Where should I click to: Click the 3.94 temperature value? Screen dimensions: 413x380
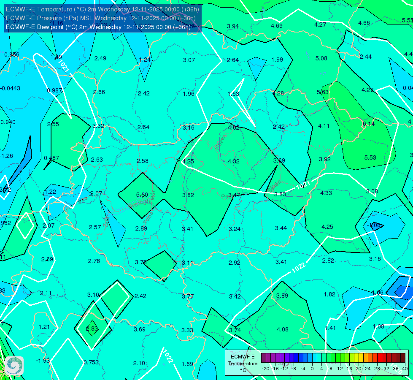[233, 26]
